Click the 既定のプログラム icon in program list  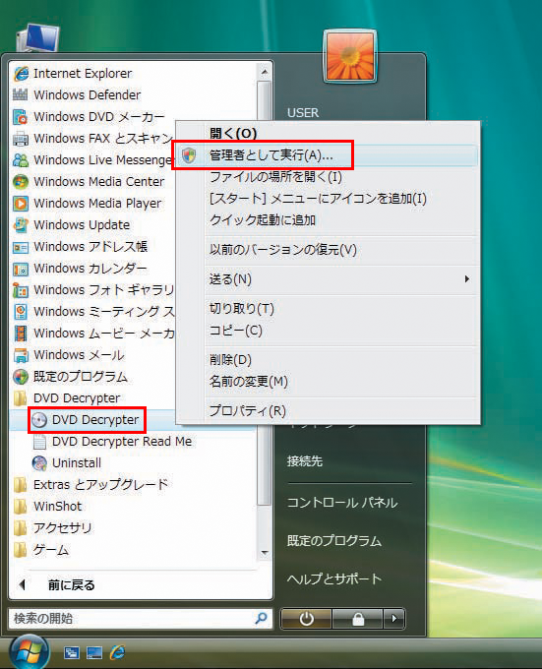(21, 377)
